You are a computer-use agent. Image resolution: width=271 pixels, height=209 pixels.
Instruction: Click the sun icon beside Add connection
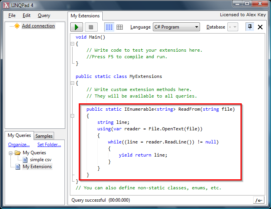[17, 26]
